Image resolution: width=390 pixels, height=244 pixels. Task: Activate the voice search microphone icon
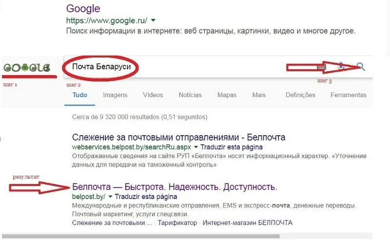(341, 66)
